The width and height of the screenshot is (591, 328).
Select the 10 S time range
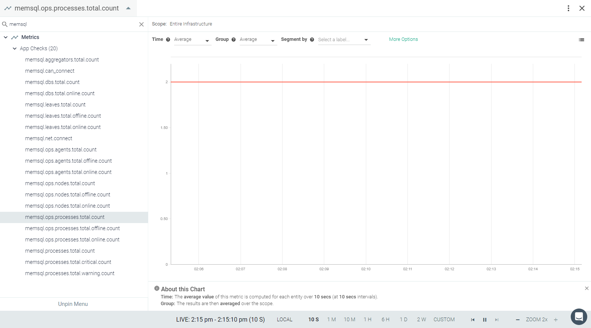coord(314,320)
